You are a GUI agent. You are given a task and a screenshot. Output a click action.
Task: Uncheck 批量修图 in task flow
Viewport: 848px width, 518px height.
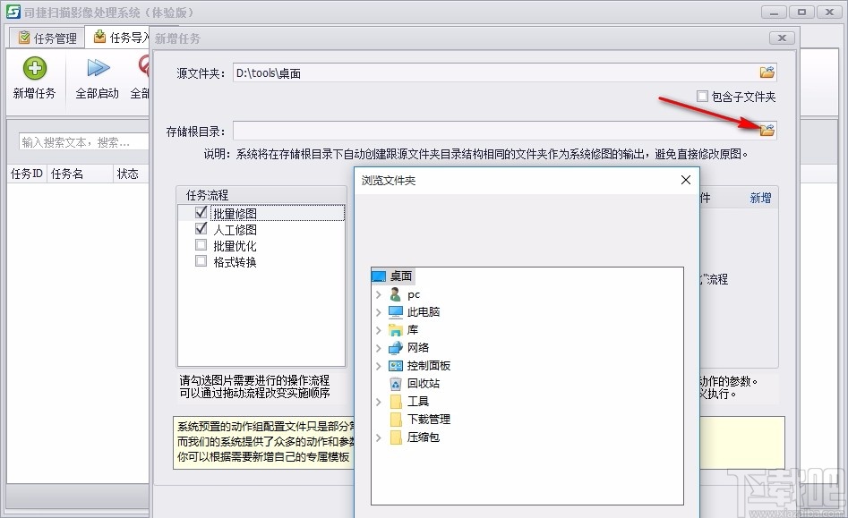click(x=201, y=212)
